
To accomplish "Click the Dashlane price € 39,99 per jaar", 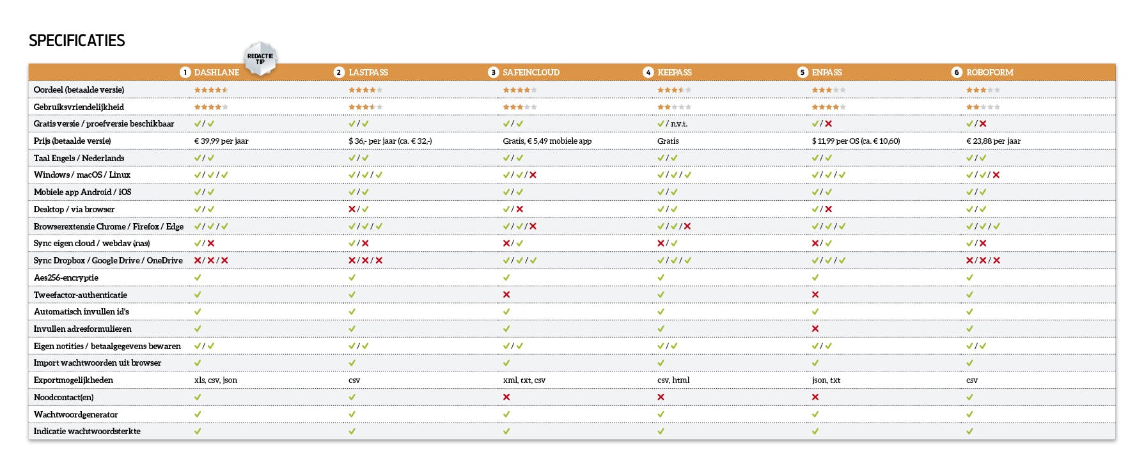I will click(x=221, y=141).
